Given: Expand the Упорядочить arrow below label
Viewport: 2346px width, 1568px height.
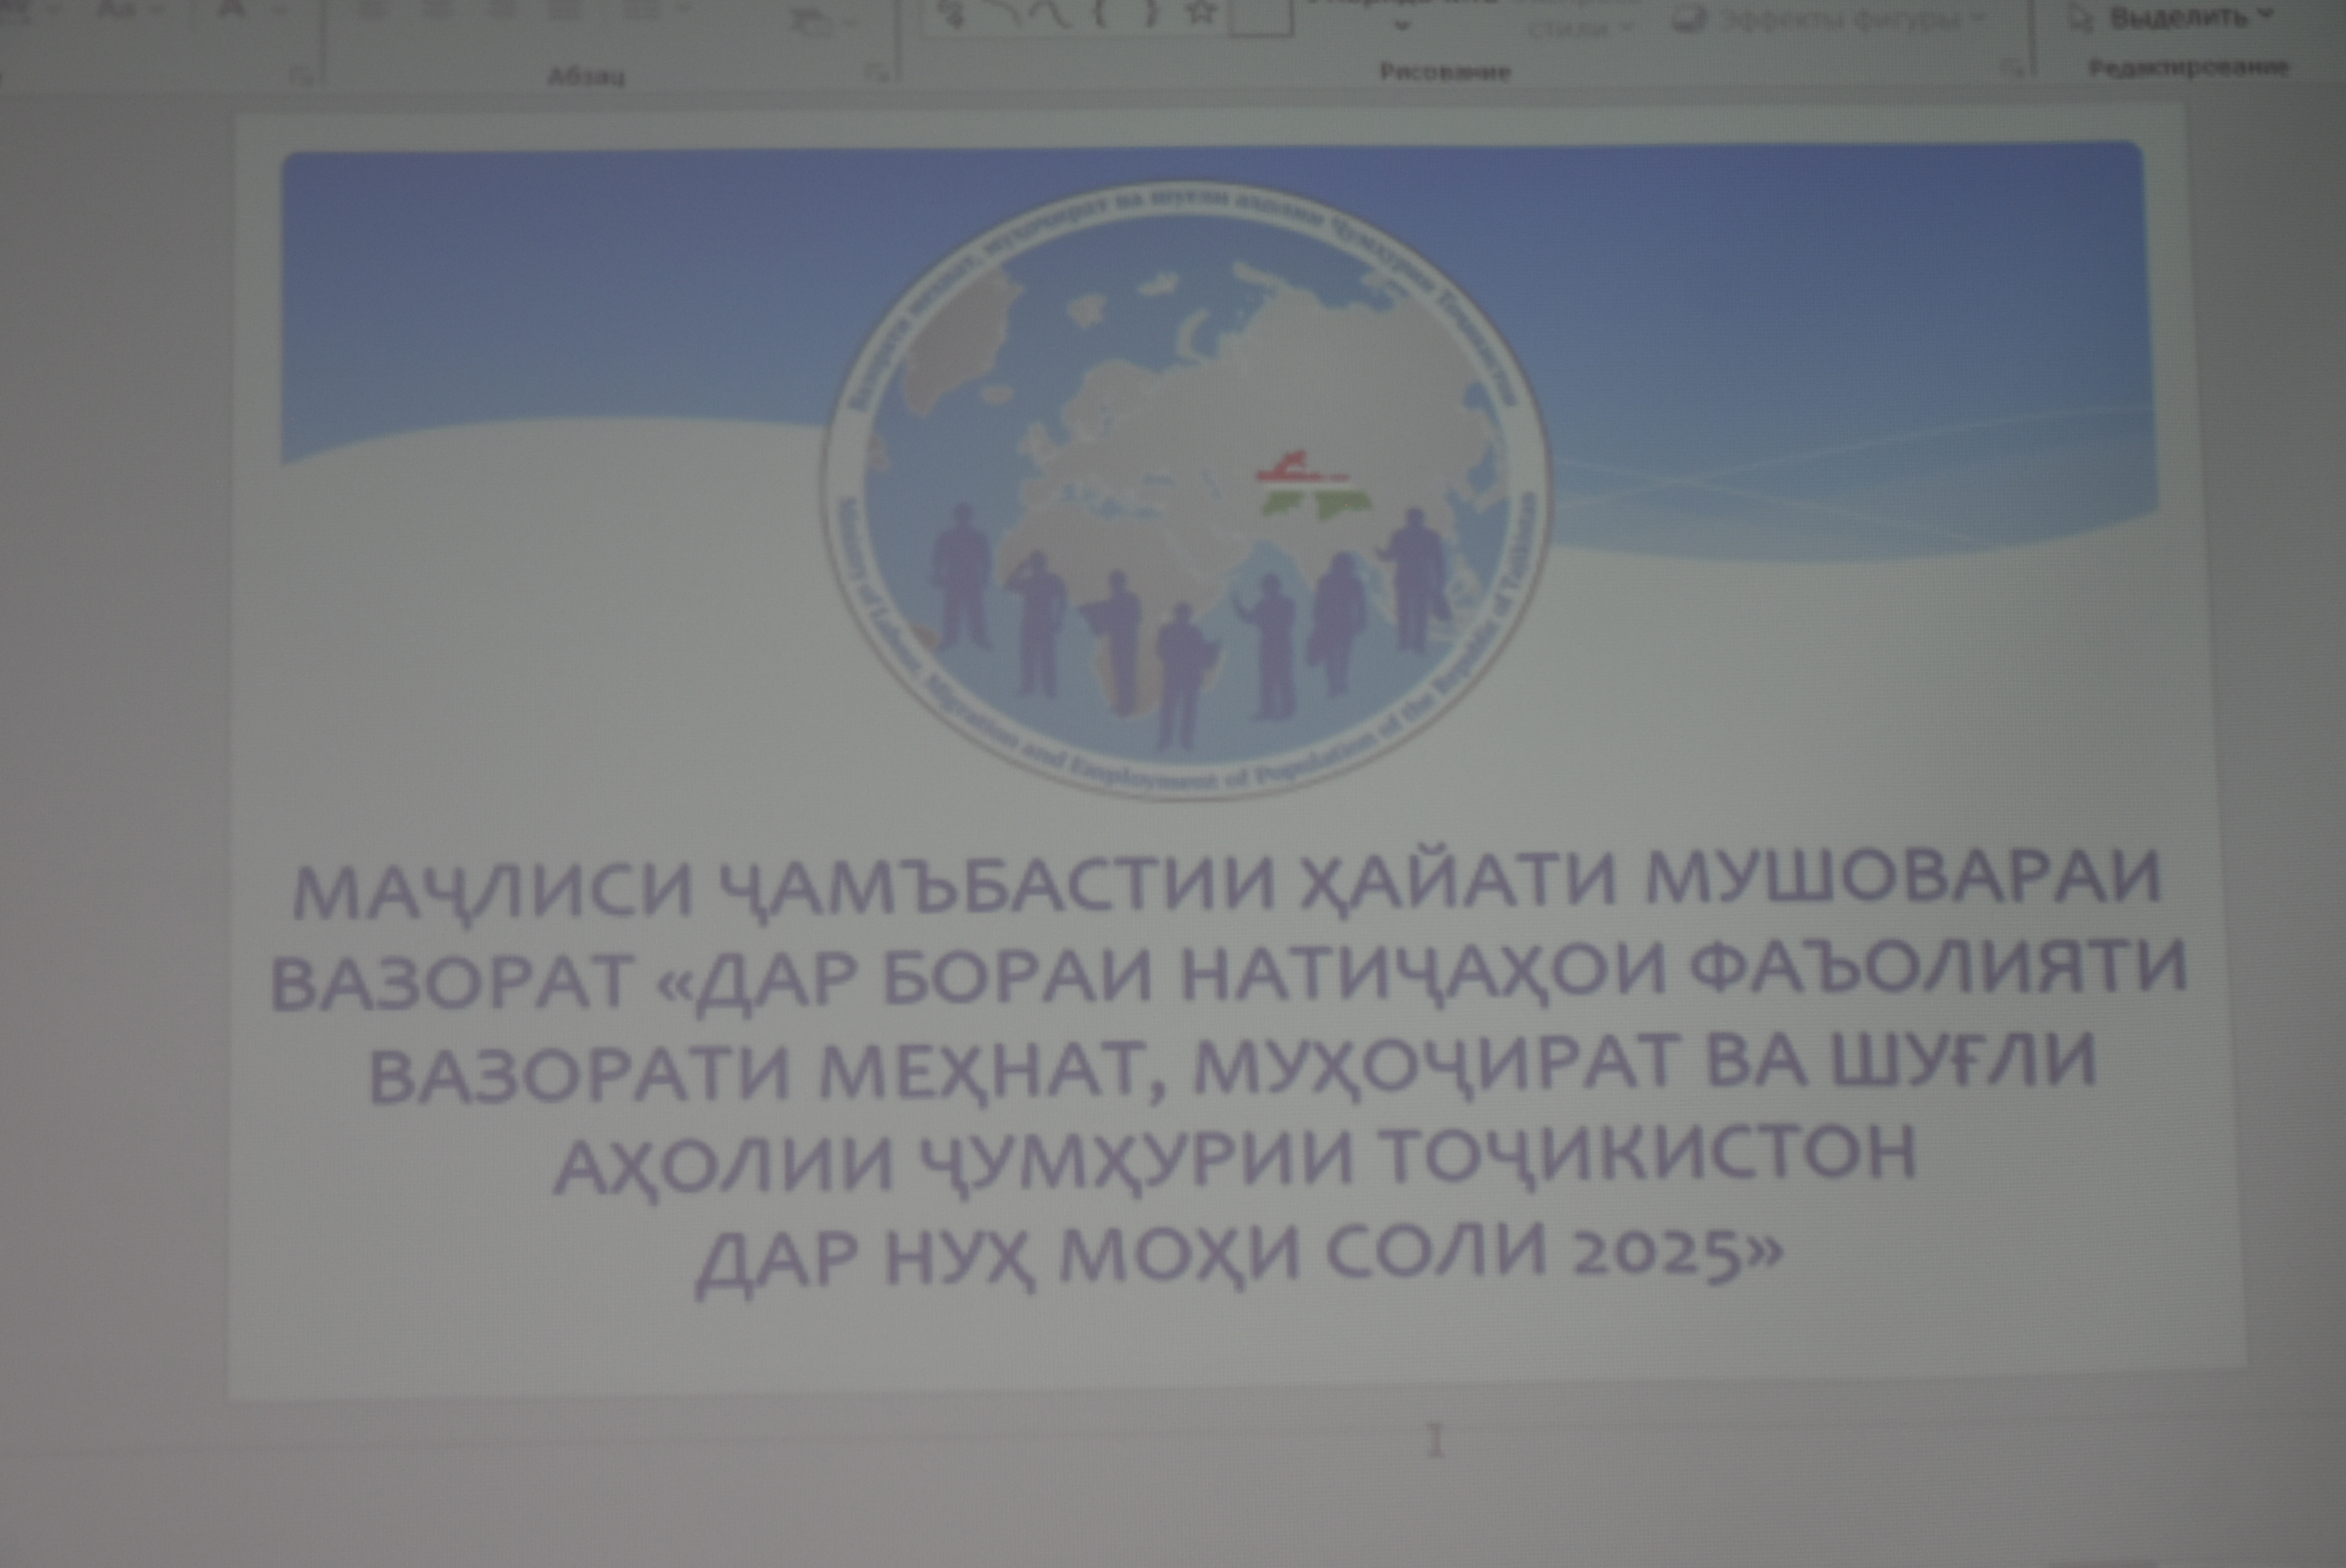Looking at the screenshot, I should click(1402, 27).
